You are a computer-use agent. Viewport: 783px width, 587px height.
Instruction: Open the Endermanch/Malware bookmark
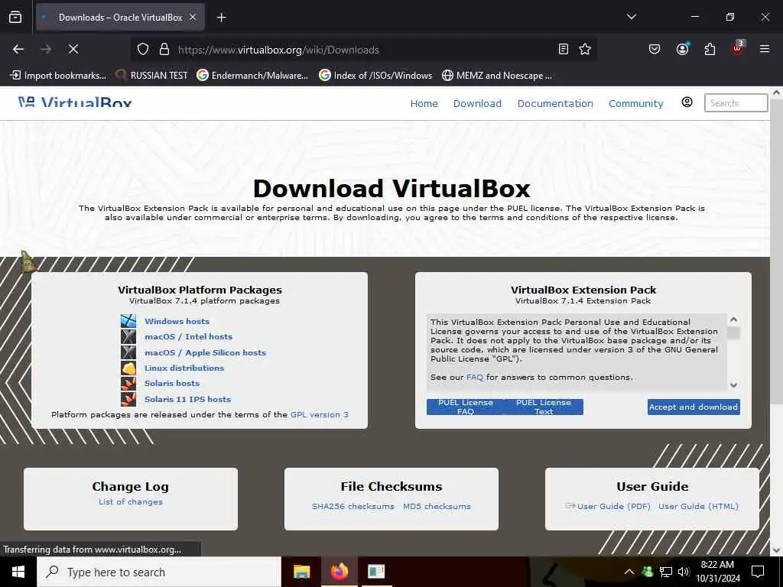pyautogui.click(x=252, y=76)
